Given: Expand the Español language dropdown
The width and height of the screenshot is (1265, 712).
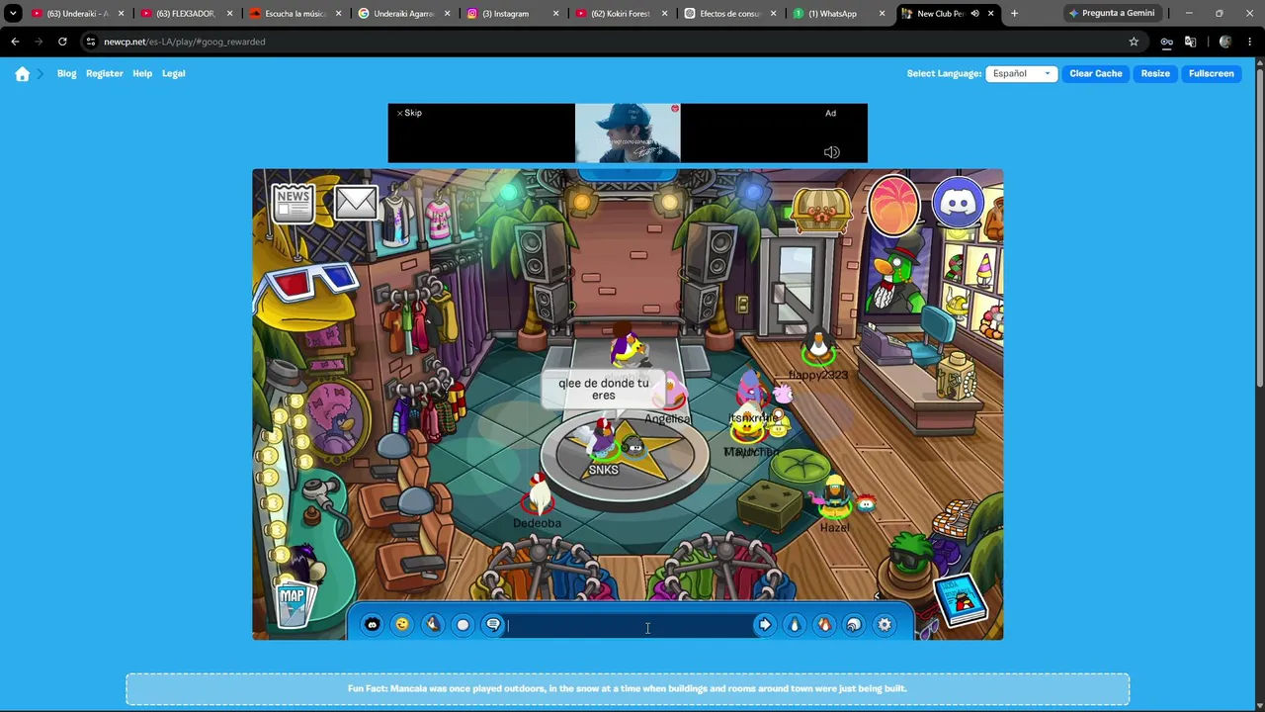Looking at the screenshot, I should tap(1022, 73).
